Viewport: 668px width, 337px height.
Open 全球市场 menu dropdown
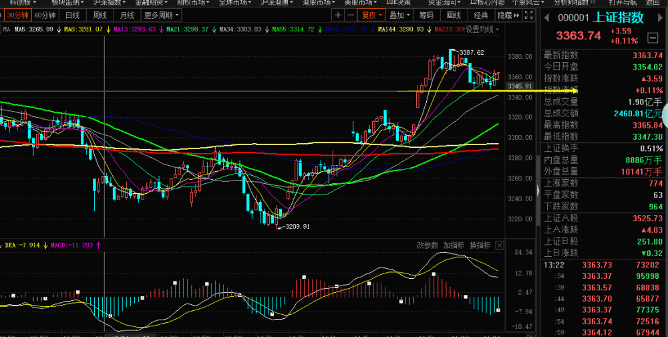pyautogui.click(x=235, y=2)
